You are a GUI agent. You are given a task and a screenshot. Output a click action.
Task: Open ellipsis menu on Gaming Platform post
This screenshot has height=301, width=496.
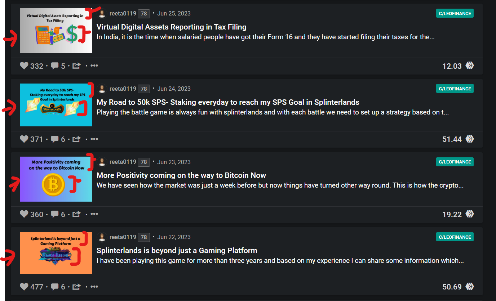point(94,287)
